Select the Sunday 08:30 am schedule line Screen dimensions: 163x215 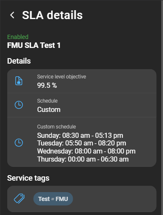pos(80,135)
